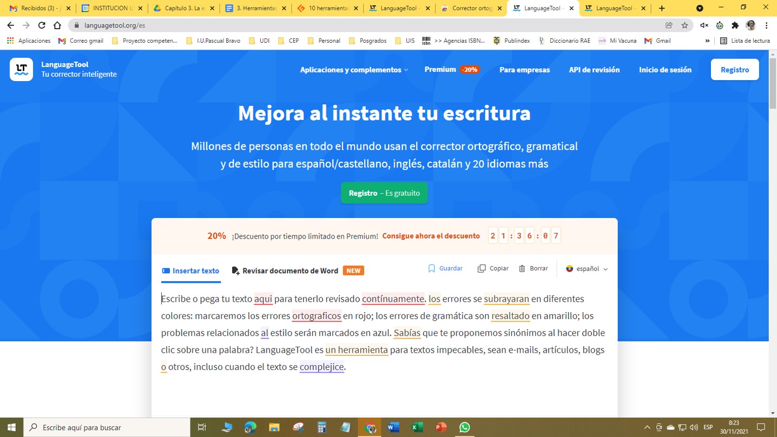
Task: Click the LanguageTool logo icon
Action: point(21,69)
